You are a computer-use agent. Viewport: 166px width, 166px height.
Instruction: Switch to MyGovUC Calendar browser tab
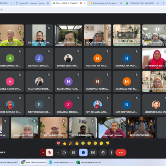pyautogui.click(x=32, y=3)
